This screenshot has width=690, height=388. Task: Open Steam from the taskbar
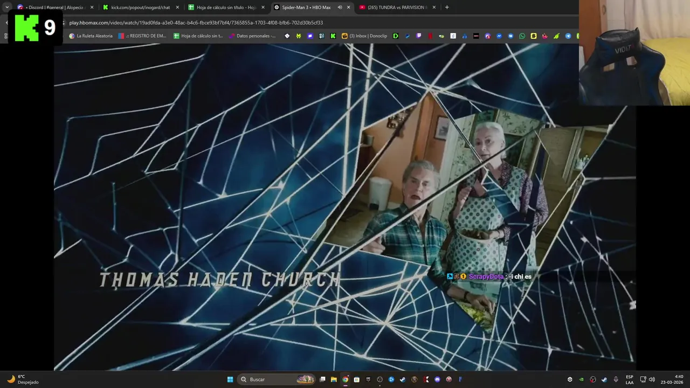click(403, 379)
